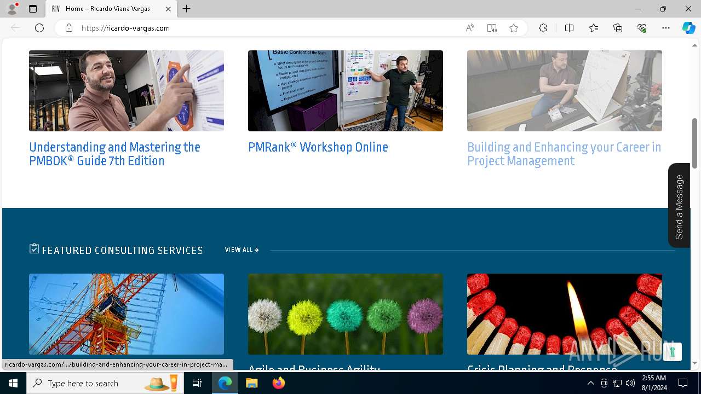Screen dimensions: 701x394
Task: Show hidden system tray icons
Action: (x=590, y=383)
